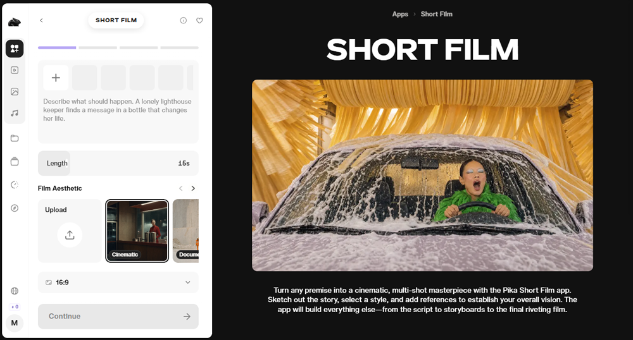This screenshot has width=633, height=340.
Task: Click the 15s length value
Action: click(x=184, y=163)
